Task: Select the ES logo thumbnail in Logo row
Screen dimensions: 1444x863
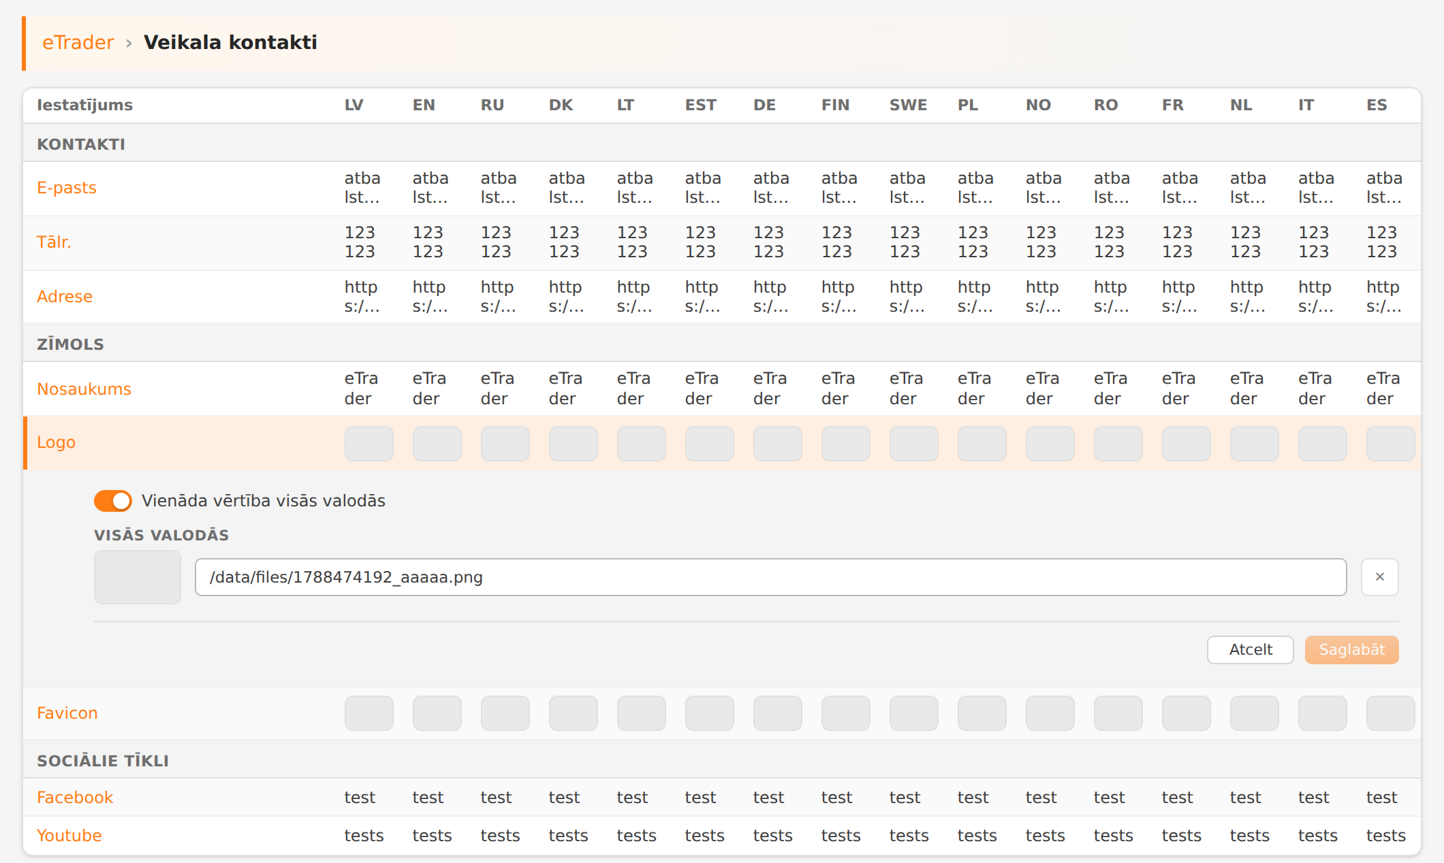Action: (x=1391, y=444)
